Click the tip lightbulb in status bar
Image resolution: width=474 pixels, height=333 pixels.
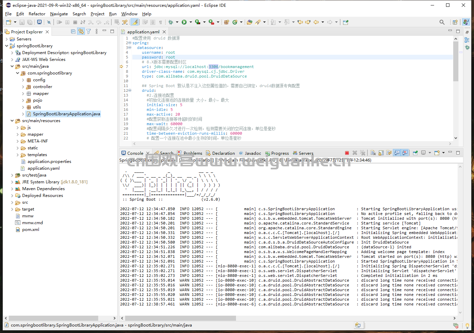467,326
